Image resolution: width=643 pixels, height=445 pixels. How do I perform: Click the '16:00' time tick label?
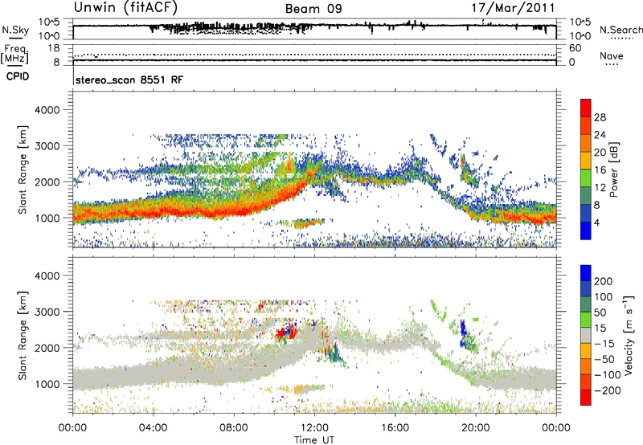coord(395,428)
